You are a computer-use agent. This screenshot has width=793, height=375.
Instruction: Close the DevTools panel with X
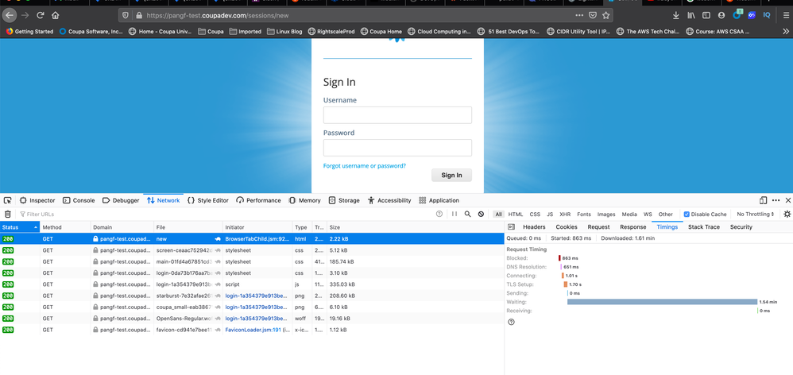787,200
